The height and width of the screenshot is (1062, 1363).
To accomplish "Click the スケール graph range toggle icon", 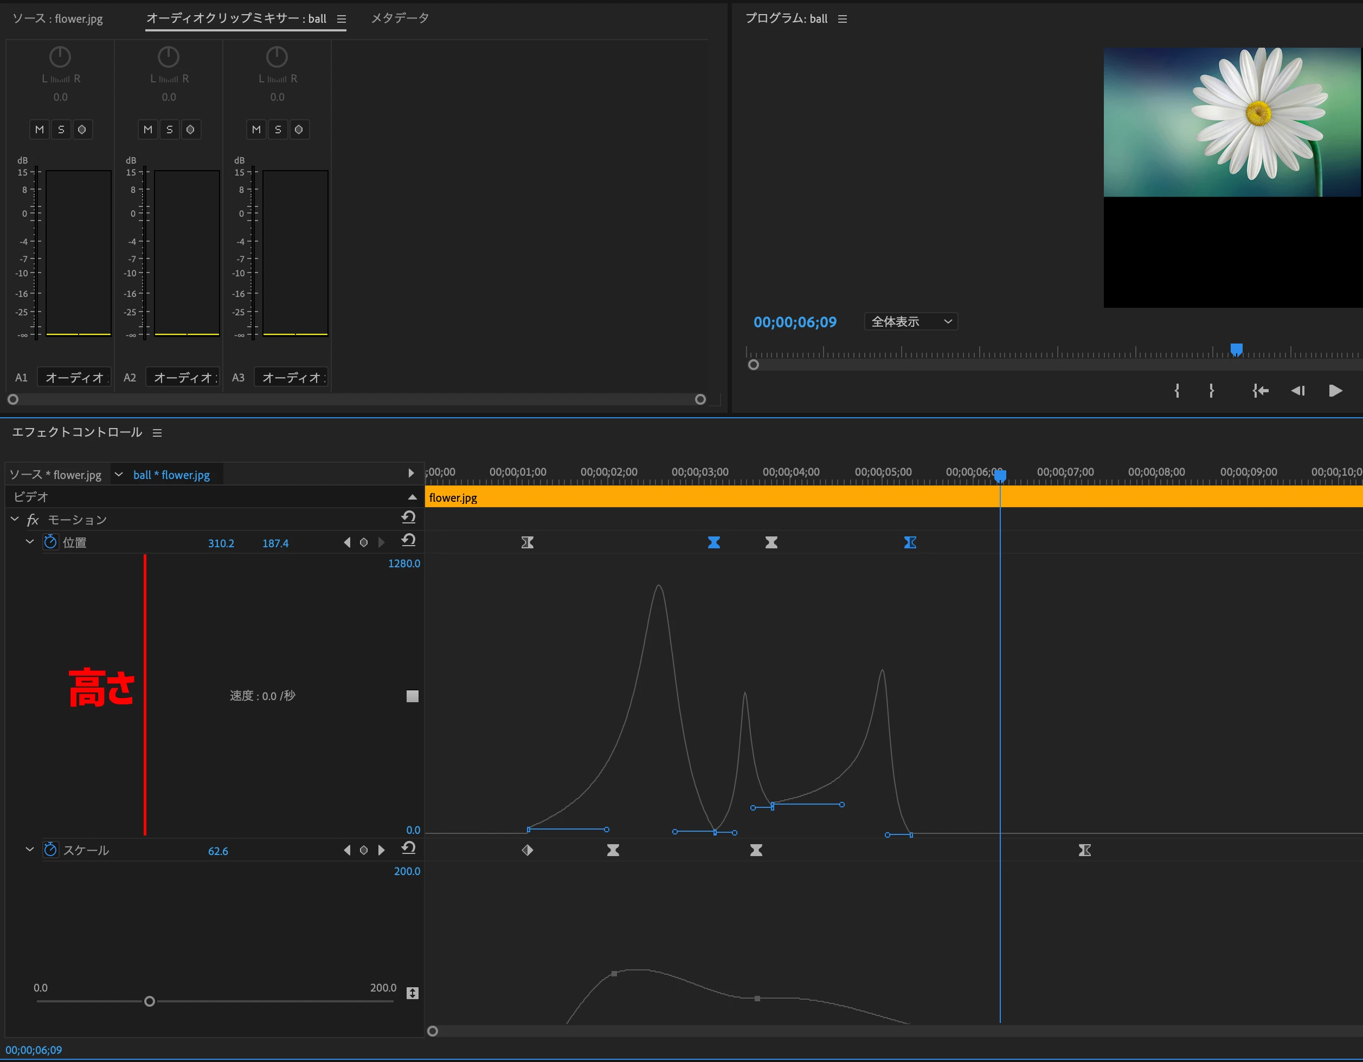I will tap(413, 993).
